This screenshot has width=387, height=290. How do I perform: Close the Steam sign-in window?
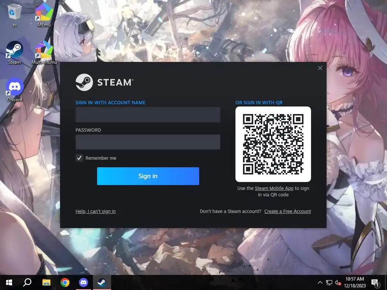[x=320, y=68]
